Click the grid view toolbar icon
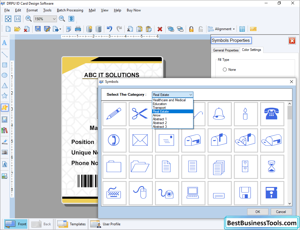This screenshot has height=230, width=300. pyautogui.click(x=242, y=29)
